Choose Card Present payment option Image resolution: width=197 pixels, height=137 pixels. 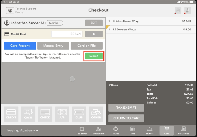pyautogui.click(x=20, y=46)
